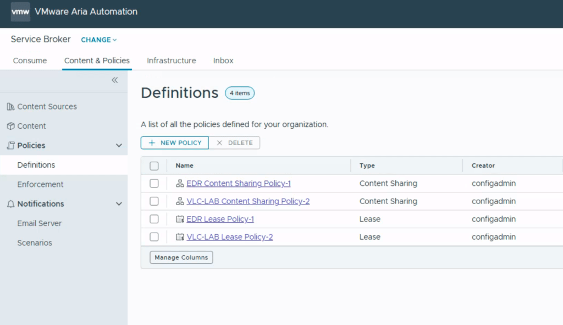Click the VMware logo icon
563x325 pixels.
(20, 12)
